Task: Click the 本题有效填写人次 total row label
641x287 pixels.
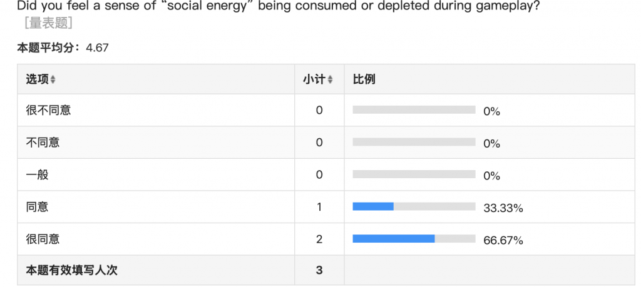Action: coord(71,271)
